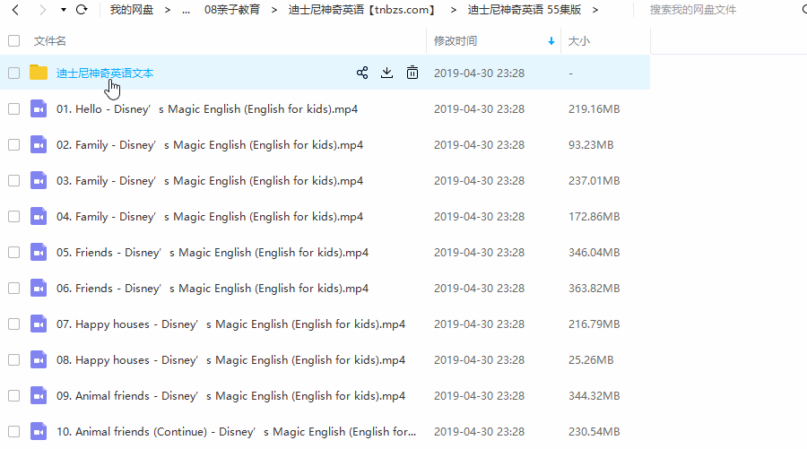Share the 迪士尼神奇英语文本 folder
807x449 pixels.
362,73
